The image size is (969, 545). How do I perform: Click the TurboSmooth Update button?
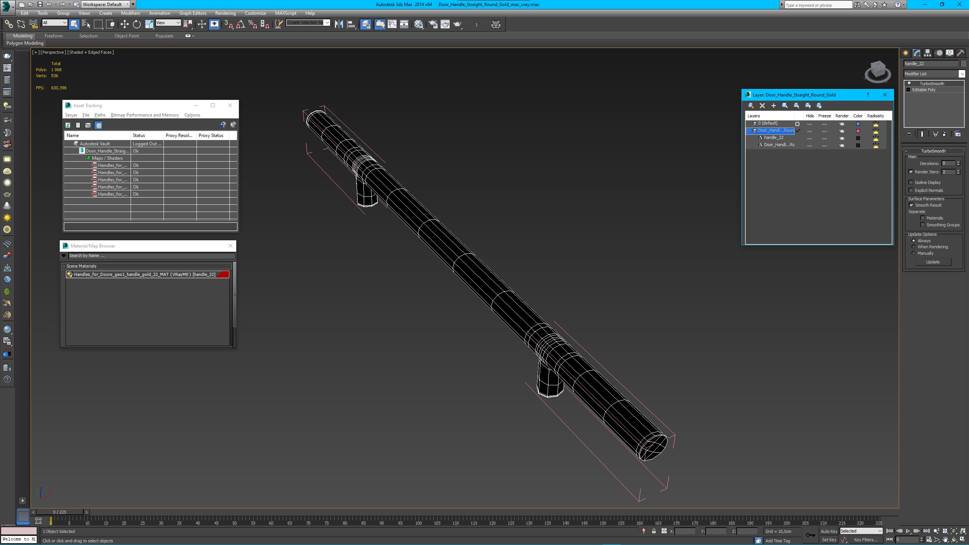[933, 262]
